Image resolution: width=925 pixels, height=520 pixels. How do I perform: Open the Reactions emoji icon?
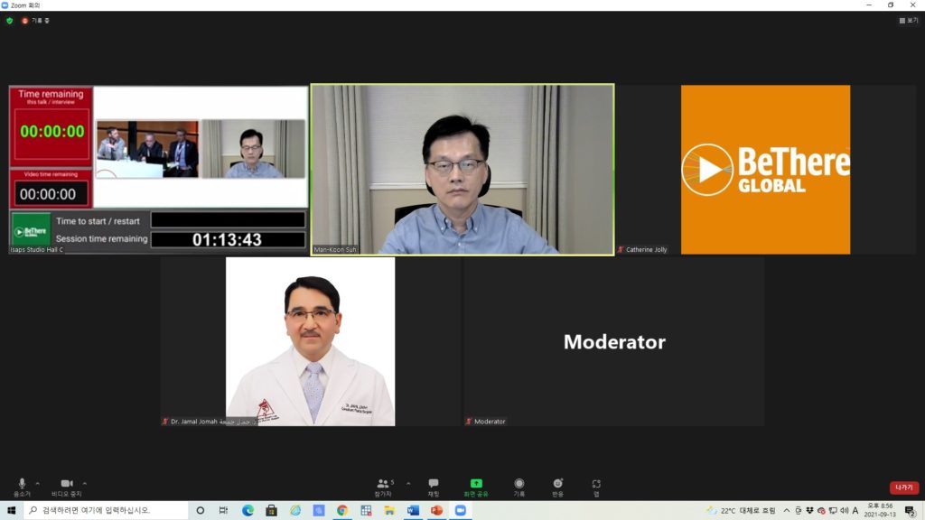[x=557, y=484]
